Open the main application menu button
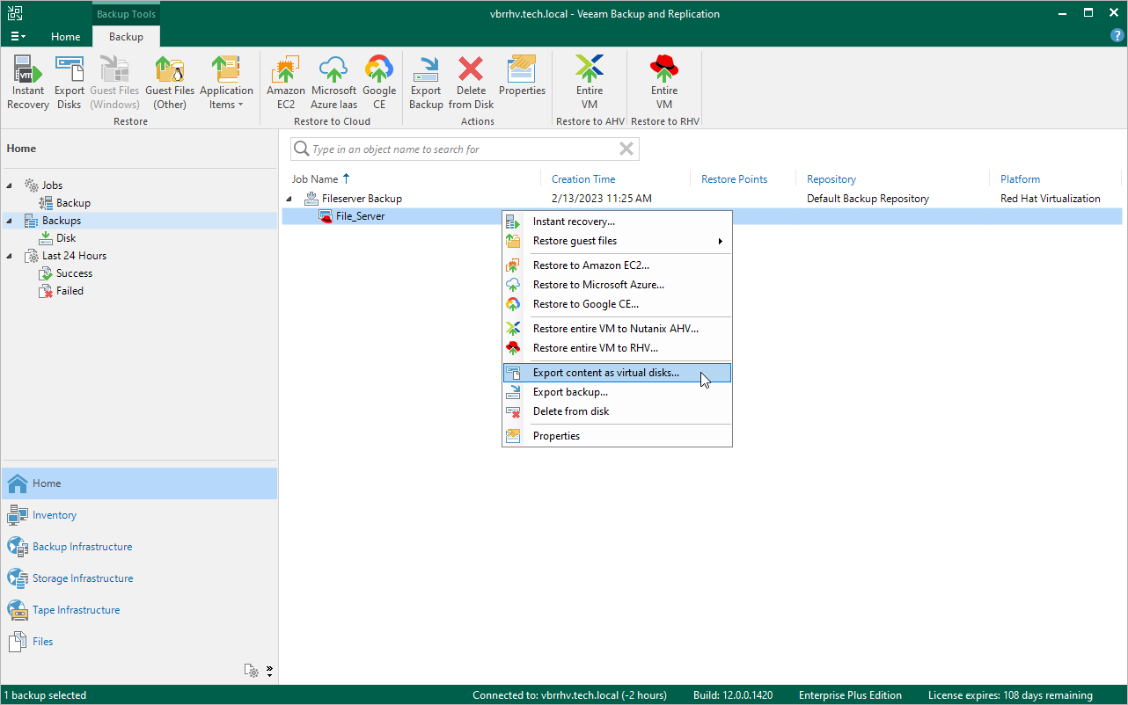The height and width of the screenshot is (705, 1128). (18, 37)
